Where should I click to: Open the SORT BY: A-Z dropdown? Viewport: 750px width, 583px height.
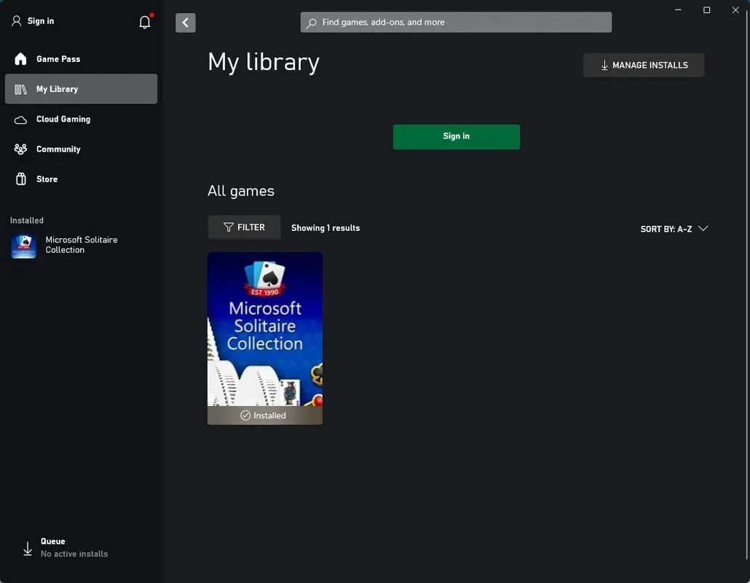click(x=674, y=228)
